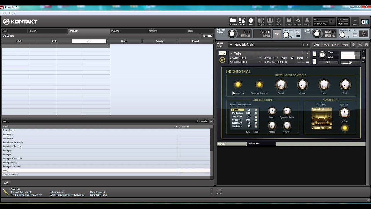371x209 pixels.
Task: Open the Tuba instrument name dropdown
Action: 231,53
